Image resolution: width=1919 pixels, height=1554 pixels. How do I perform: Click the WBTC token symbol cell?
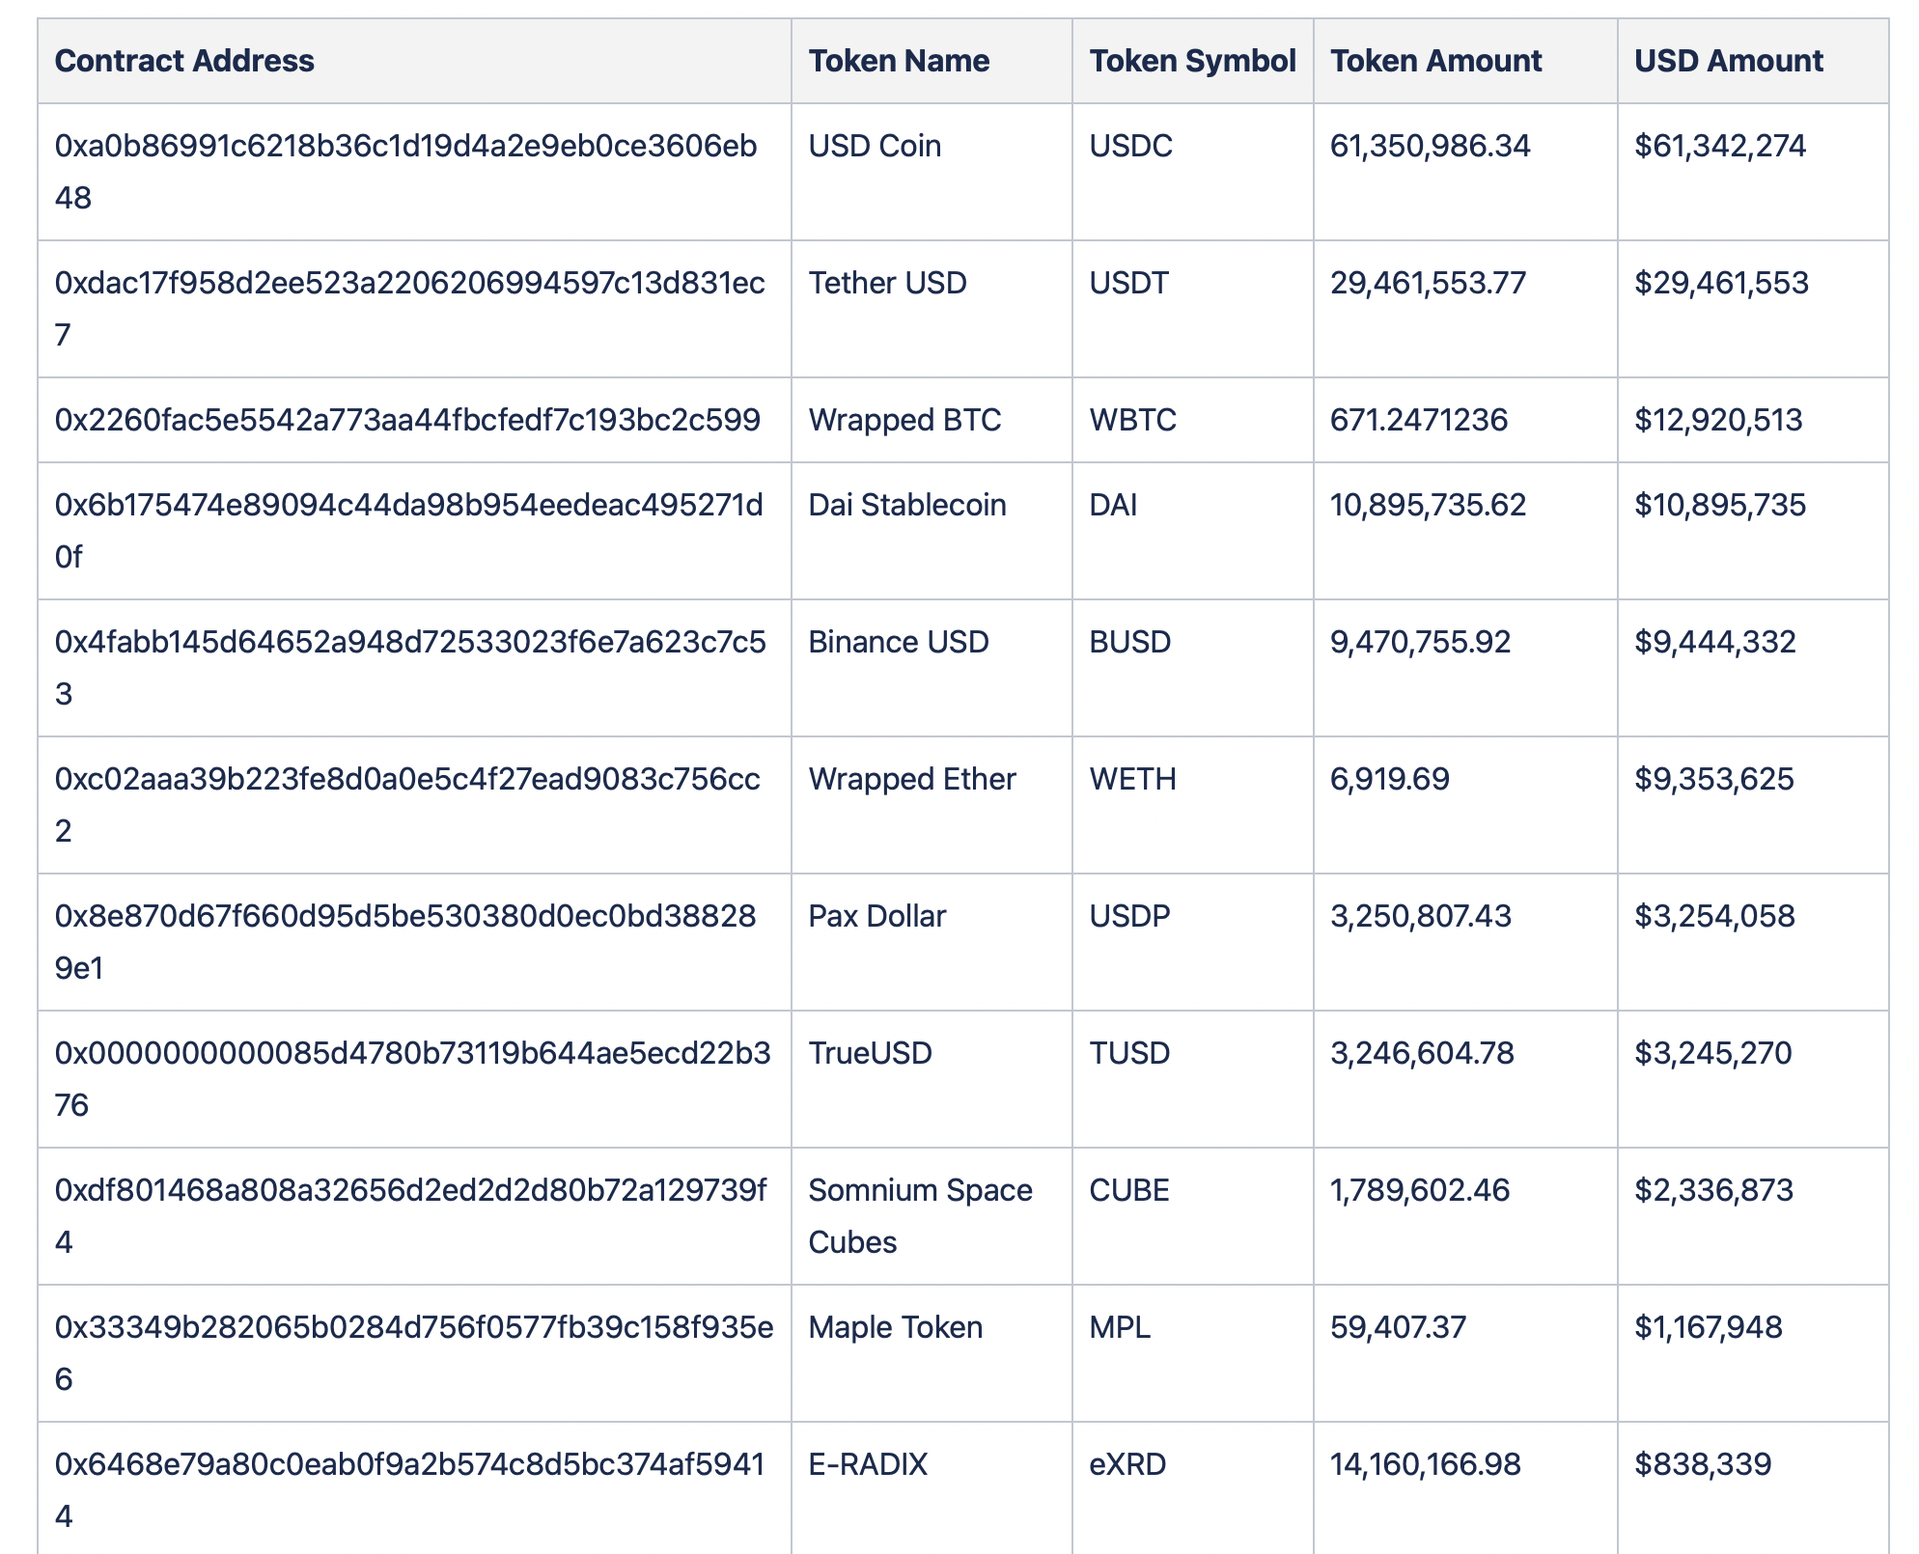click(1132, 420)
